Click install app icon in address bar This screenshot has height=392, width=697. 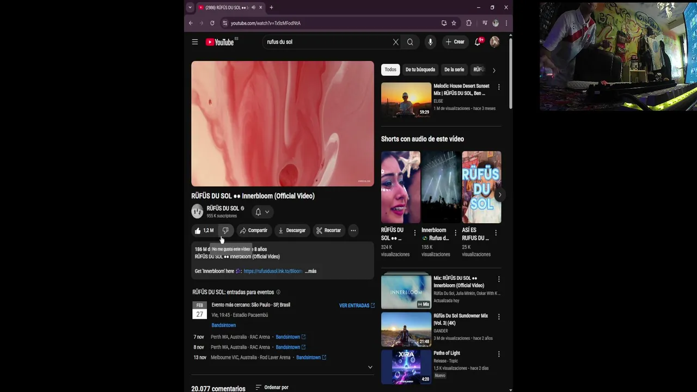coord(444,23)
